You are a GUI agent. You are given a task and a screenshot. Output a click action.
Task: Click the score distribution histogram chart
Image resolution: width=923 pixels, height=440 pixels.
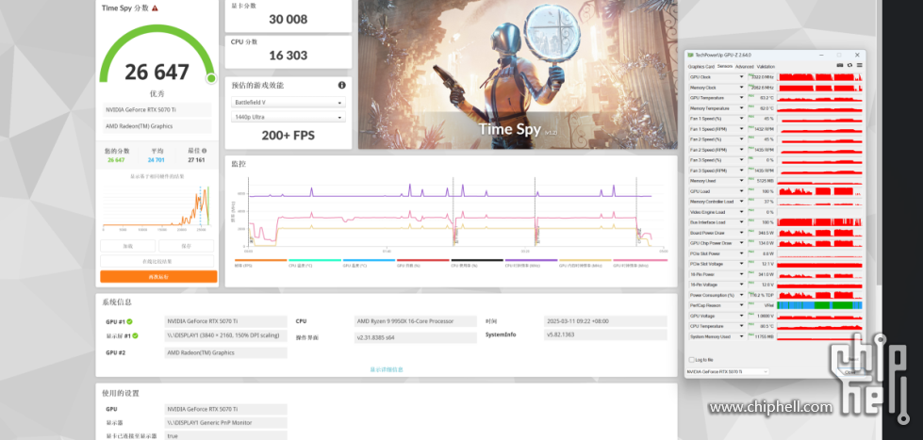pyautogui.click(x=157, y=206)
